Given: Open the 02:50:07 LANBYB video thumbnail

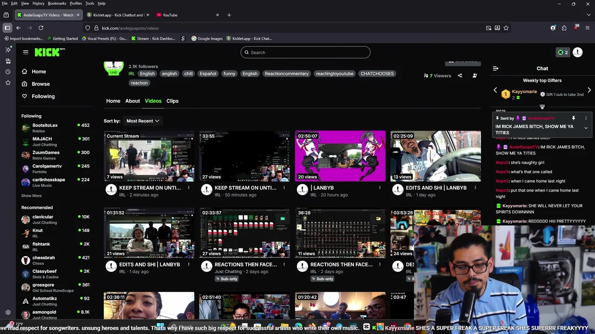Looking at the screenshot, I should coord(340,156).
